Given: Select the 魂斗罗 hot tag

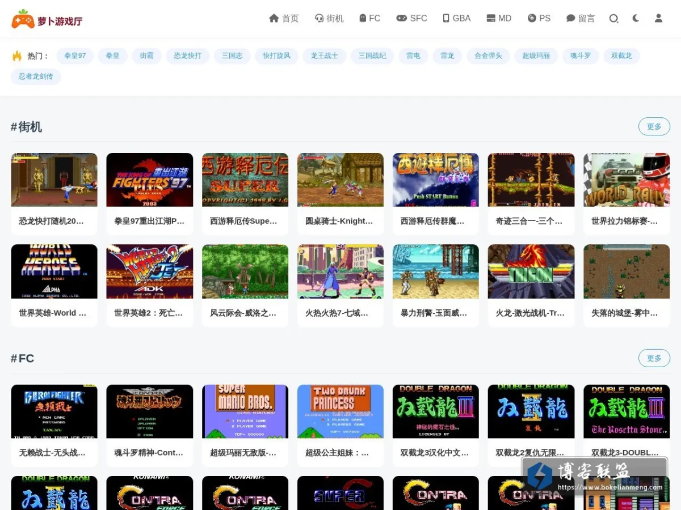Looking at the screenshot, I should coord(581,56).
